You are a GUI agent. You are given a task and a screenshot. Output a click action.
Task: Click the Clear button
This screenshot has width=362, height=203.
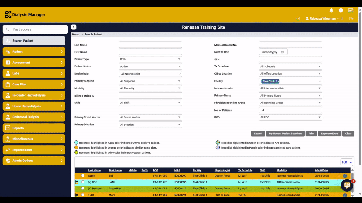pos(348,134)
